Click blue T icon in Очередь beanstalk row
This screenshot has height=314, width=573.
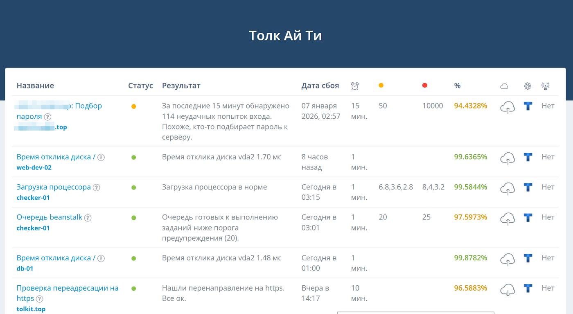click(x=528, y=218)
